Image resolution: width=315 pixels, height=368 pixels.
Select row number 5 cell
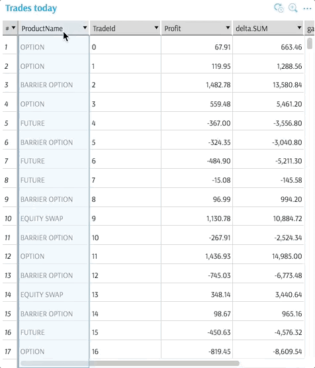coord(10,123)
